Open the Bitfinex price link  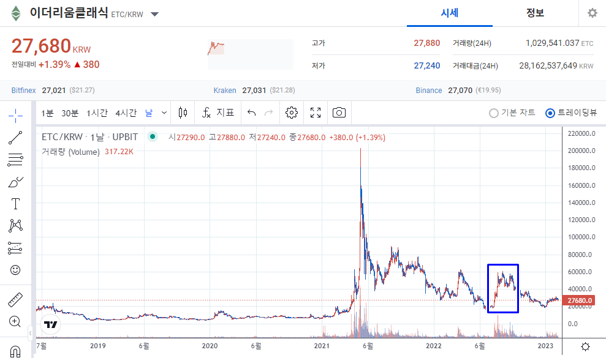point(23,91)
